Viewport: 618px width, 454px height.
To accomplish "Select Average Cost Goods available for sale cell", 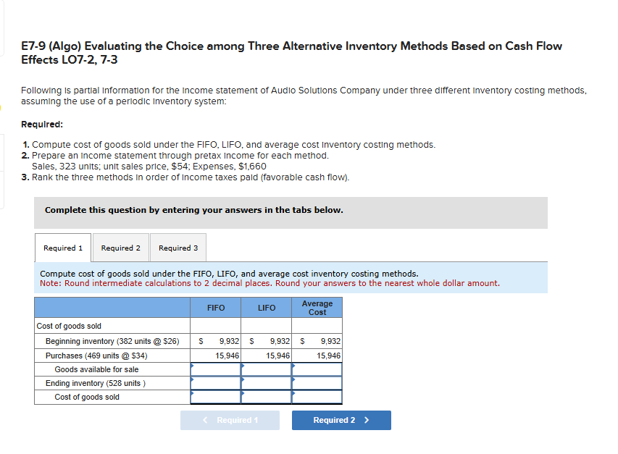I will pos(317,369).
